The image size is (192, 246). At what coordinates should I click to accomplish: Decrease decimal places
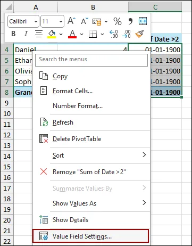(x=127, y=34)
